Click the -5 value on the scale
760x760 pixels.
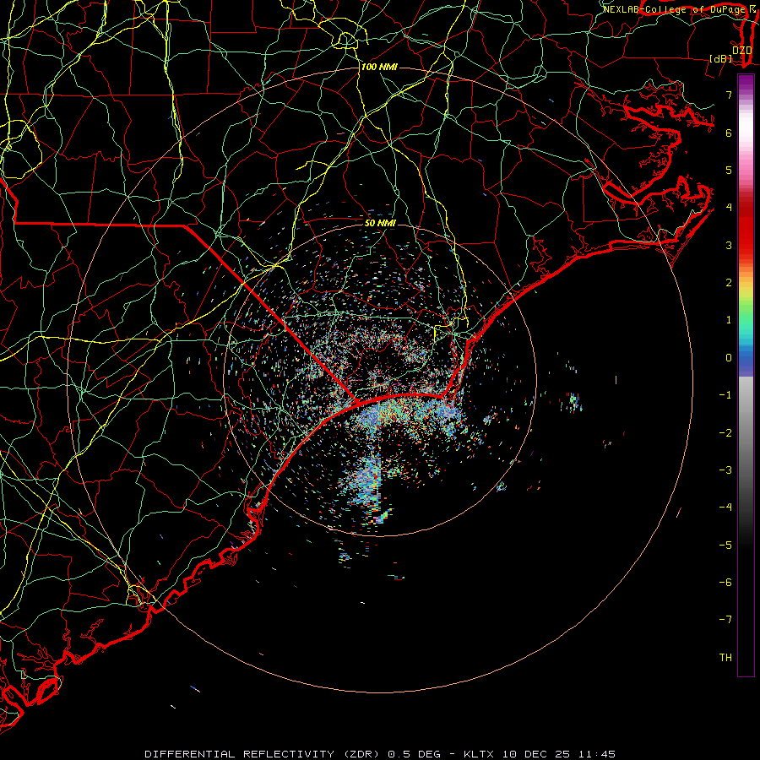pyautogui.click(x=725, y=546)
